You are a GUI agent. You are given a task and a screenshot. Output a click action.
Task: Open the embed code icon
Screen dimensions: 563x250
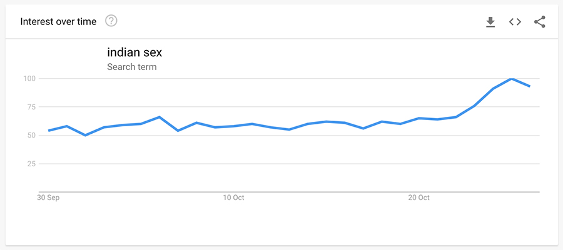pyautogui.click(x=515, y=22)
